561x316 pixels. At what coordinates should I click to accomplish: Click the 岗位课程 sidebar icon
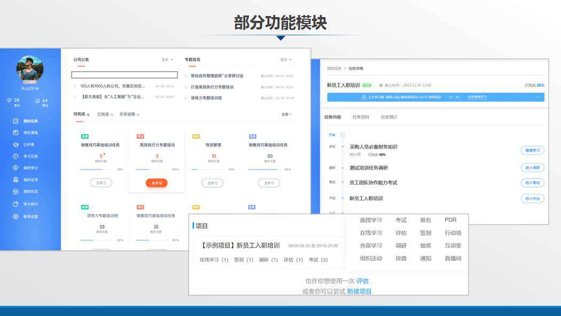click(15, 133)
